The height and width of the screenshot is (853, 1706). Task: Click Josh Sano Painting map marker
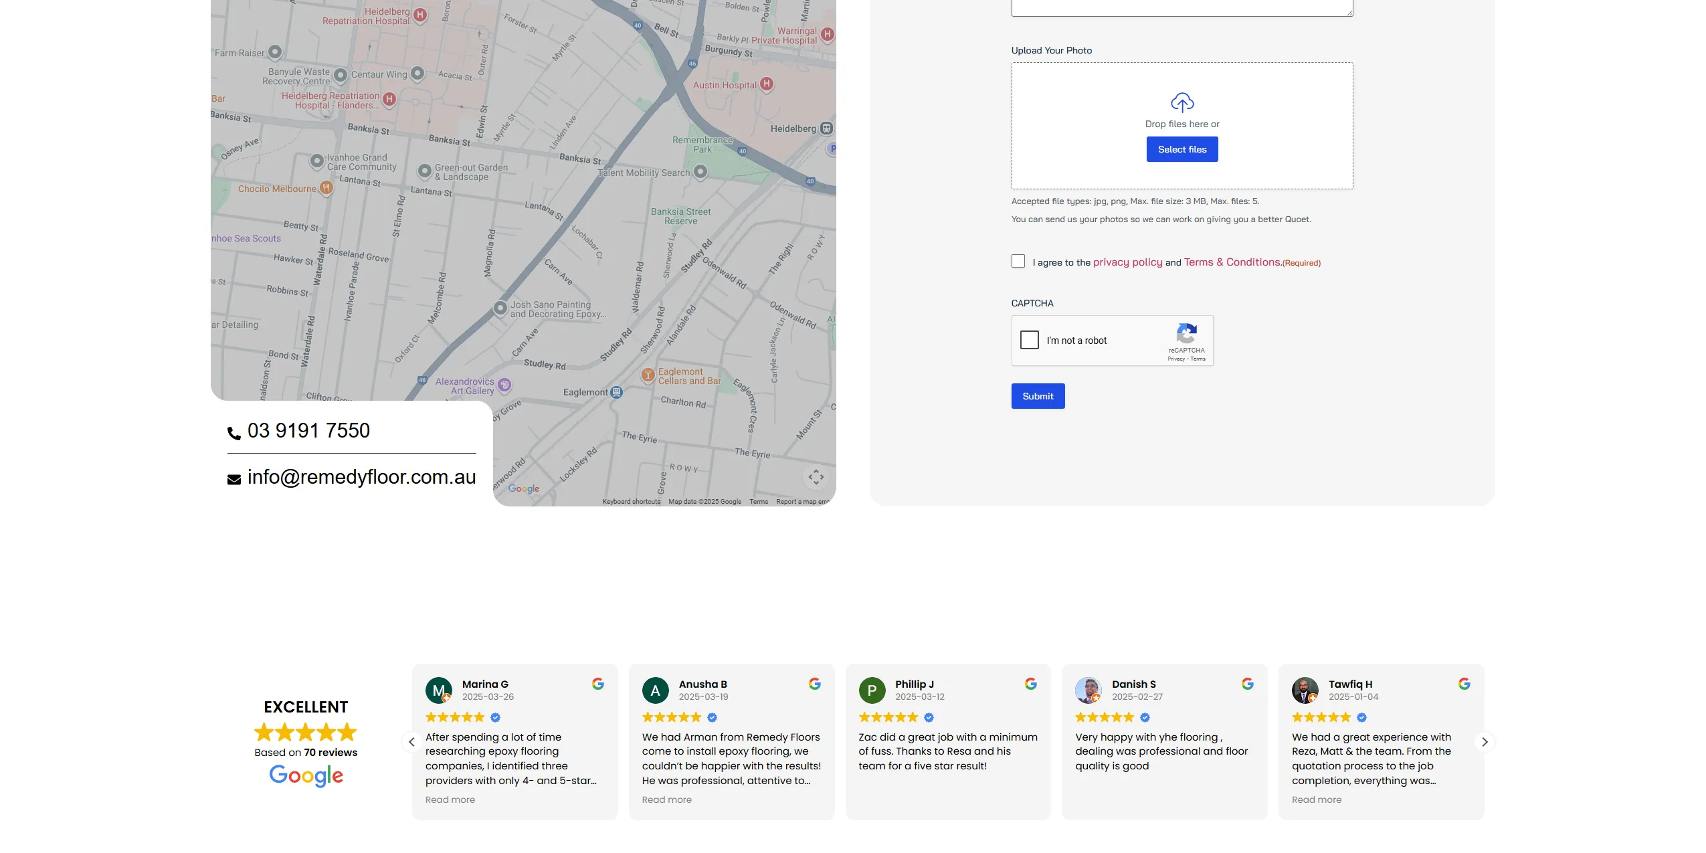coord(500,308)
